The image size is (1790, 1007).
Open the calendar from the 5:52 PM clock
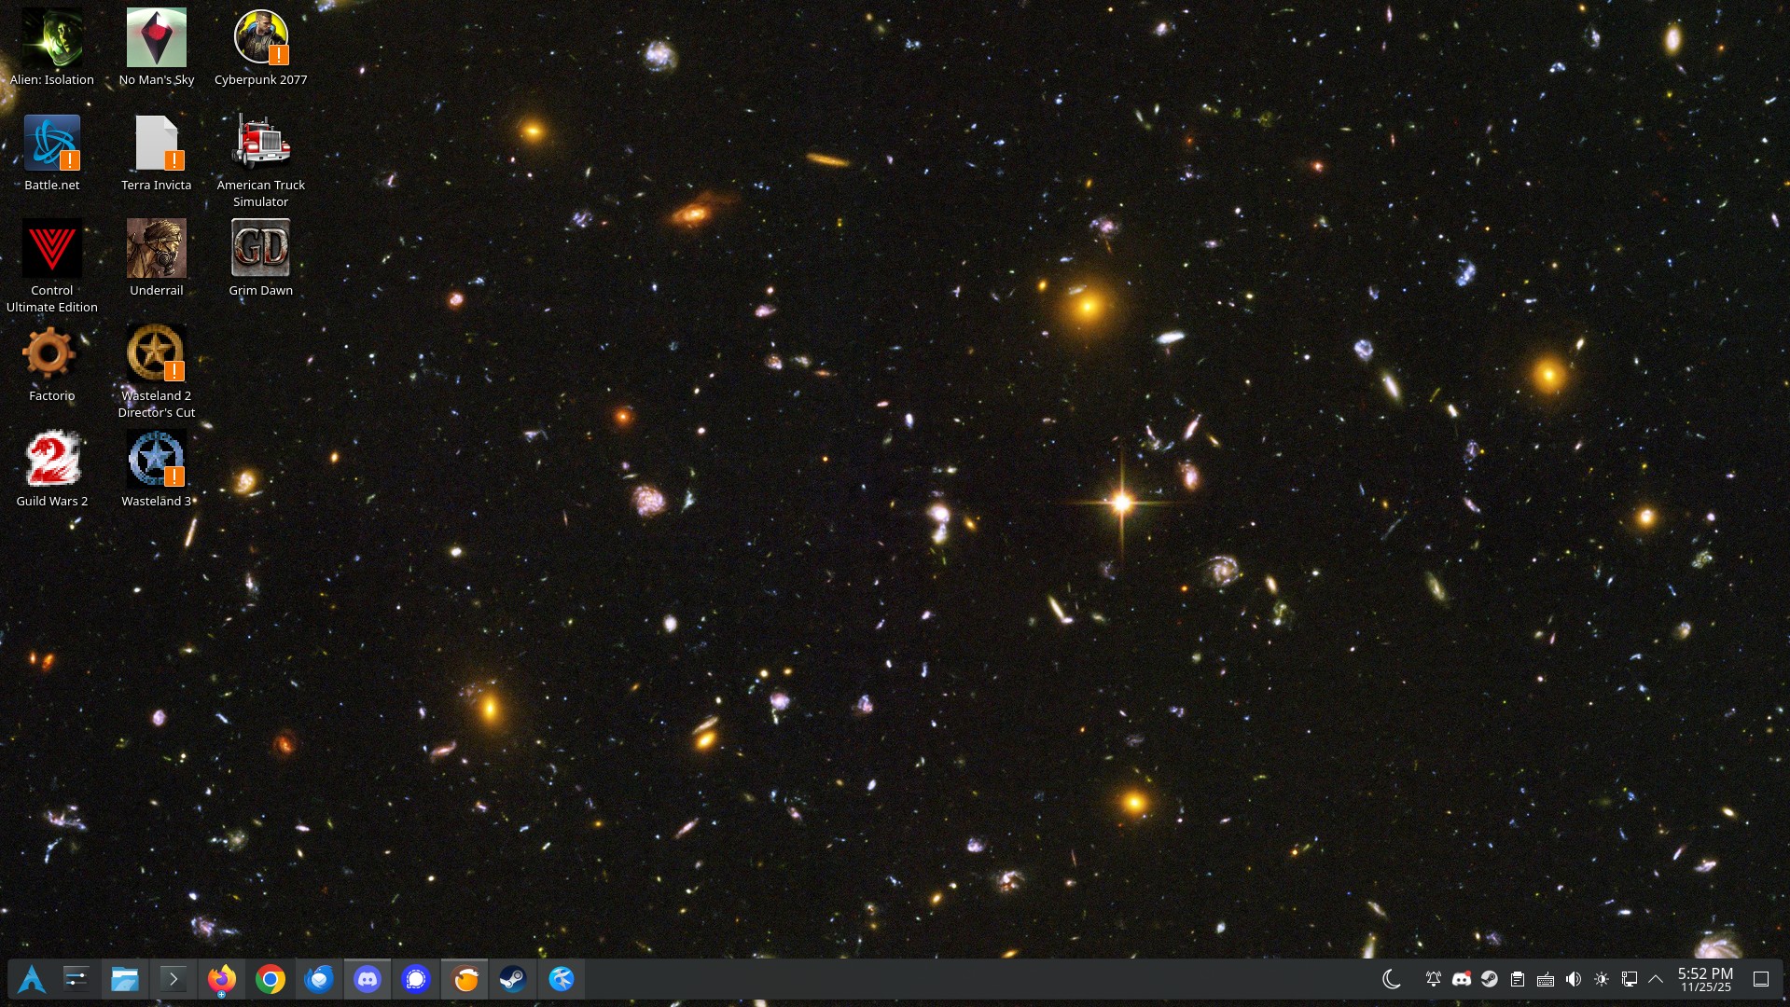tap(1705, 979)
